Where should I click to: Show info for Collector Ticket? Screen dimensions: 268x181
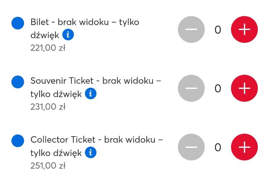[91, 153]
